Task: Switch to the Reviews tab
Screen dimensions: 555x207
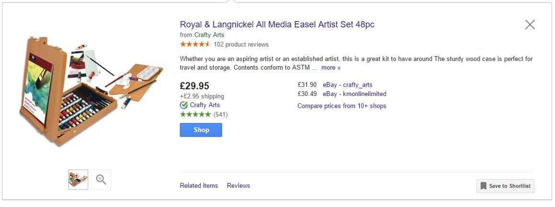Action: coord(238,185)
